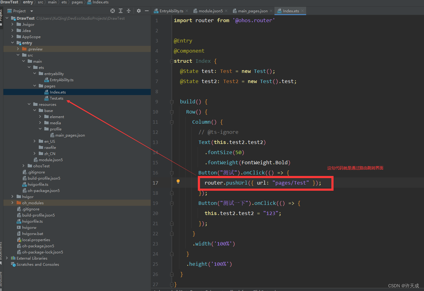Fold the Column block at line 11

[x=172, y=122]
